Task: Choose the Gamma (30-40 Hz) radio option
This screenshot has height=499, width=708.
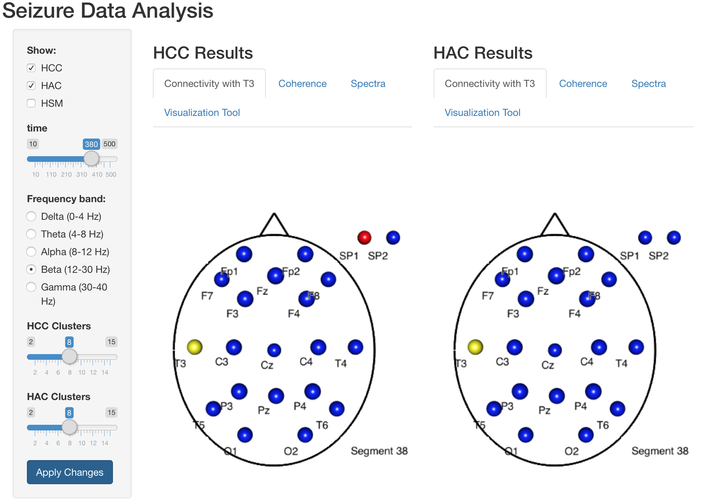Action: [31, 287]
